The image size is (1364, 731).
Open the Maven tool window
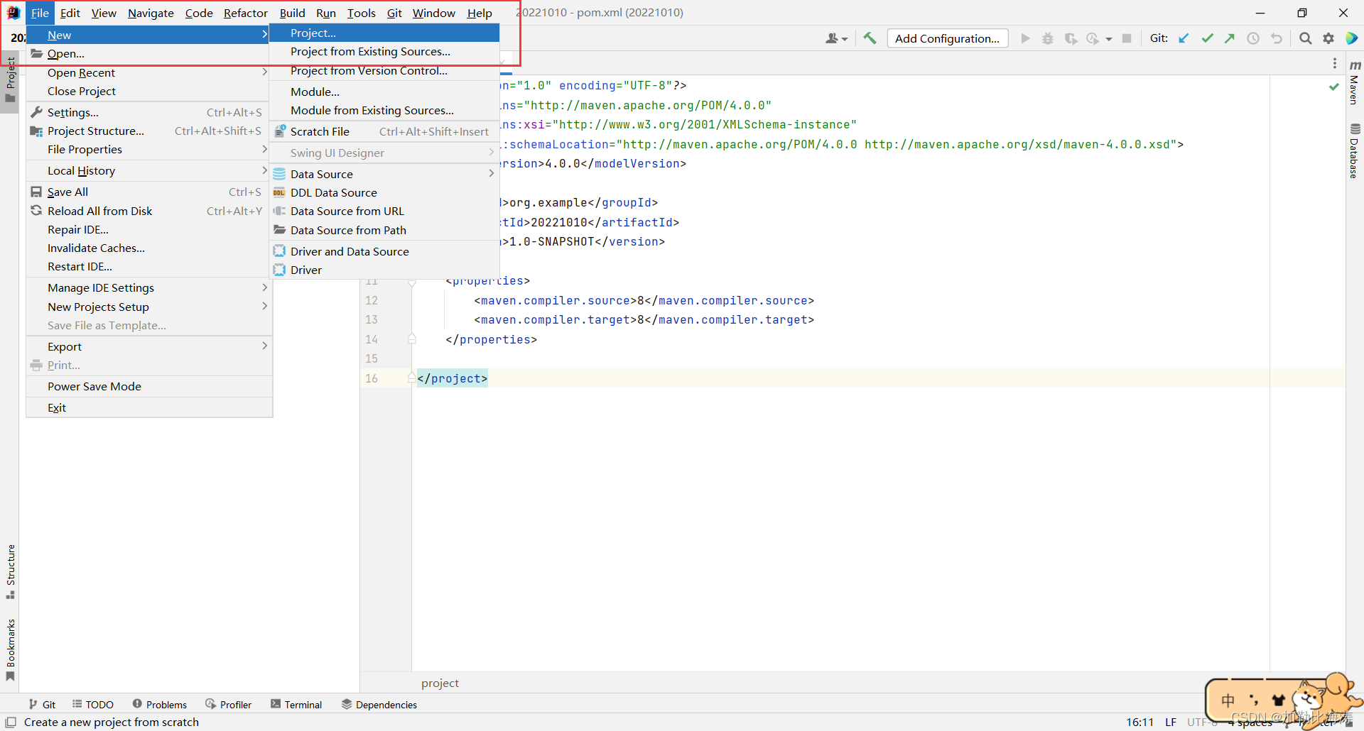tap(1355, 82)
